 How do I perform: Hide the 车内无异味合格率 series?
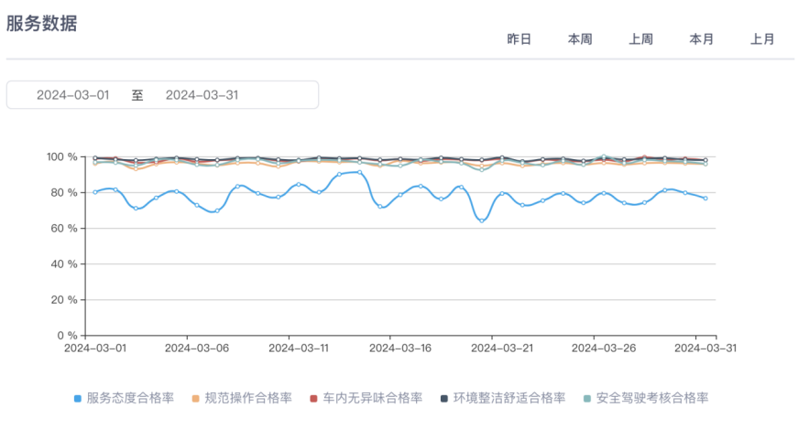pos(371,398)
